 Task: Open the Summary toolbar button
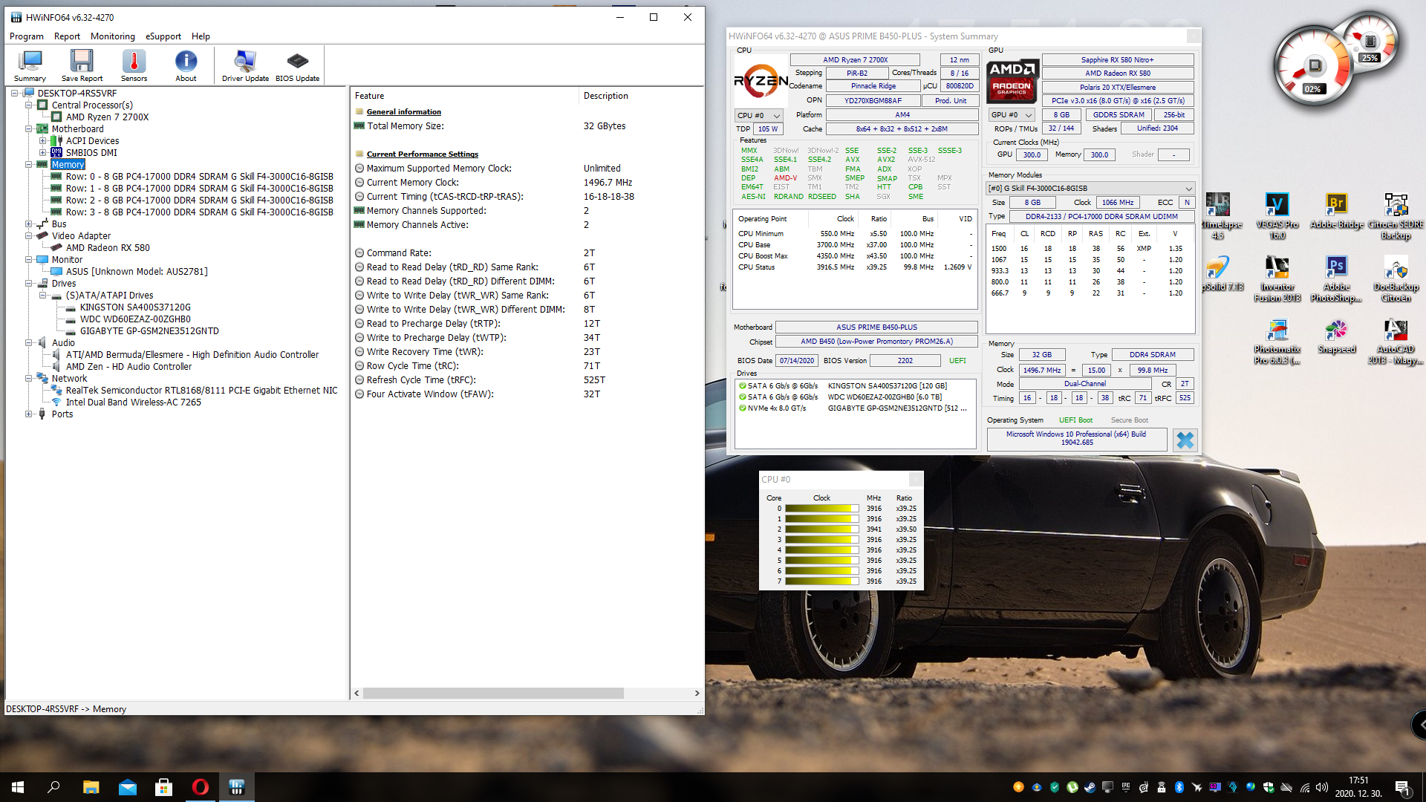point(30,65)
